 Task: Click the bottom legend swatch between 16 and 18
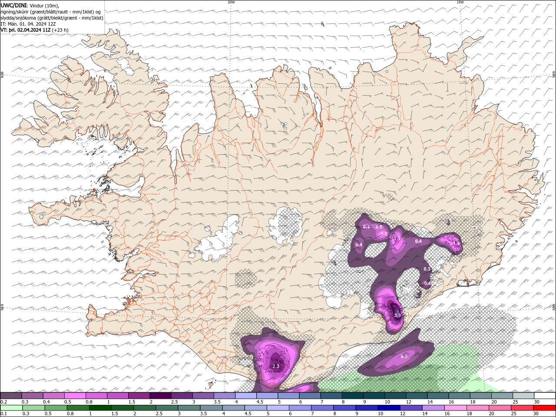(x=455, y=408)
